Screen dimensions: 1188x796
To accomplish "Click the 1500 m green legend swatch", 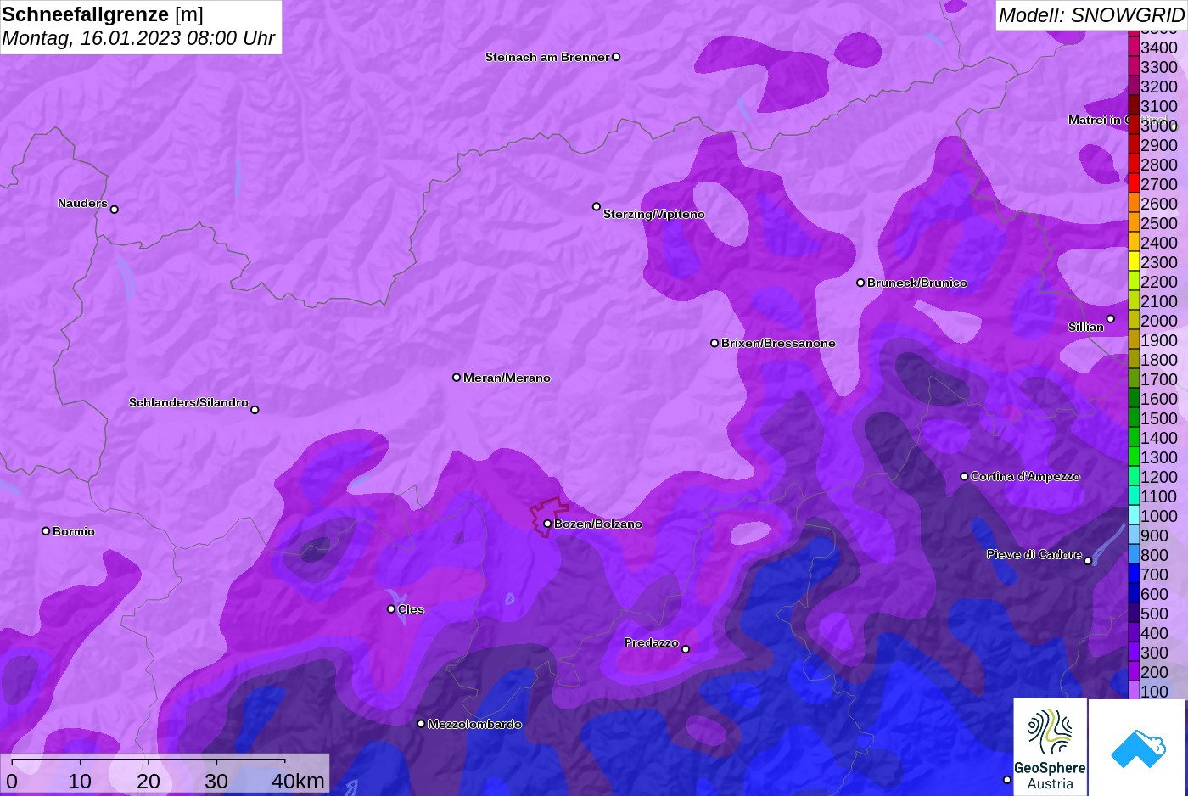I will pos(1134,418).
